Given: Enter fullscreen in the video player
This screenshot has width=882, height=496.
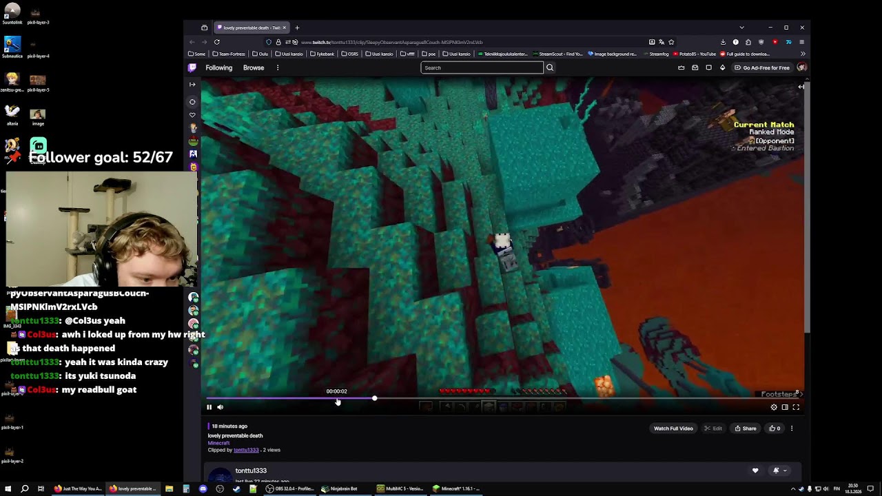Looking at the screenshot, I should pyautogui.click(x=796, y=407).
